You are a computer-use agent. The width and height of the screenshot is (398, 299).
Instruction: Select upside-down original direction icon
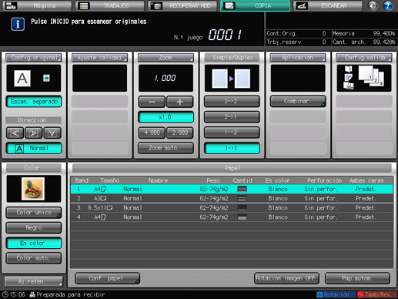click(52, 133)
